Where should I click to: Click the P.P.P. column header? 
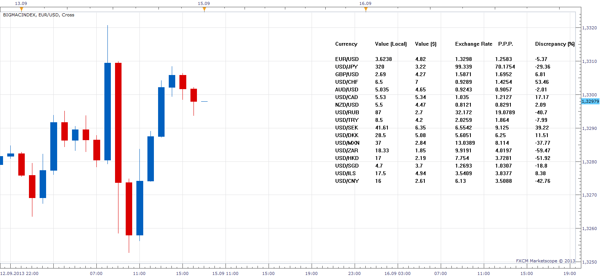(505, 44)
